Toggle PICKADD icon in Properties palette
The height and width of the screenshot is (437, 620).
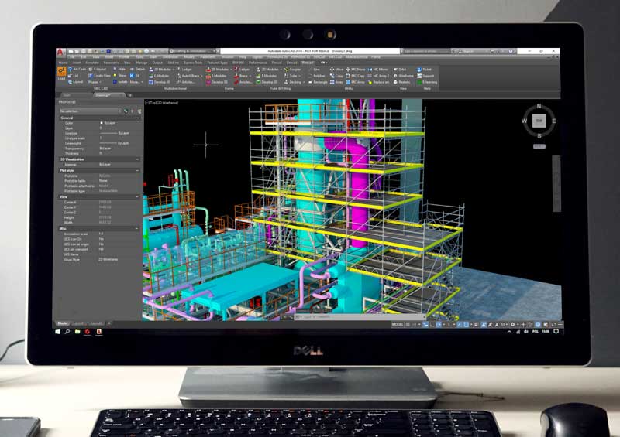pos(126,111)
